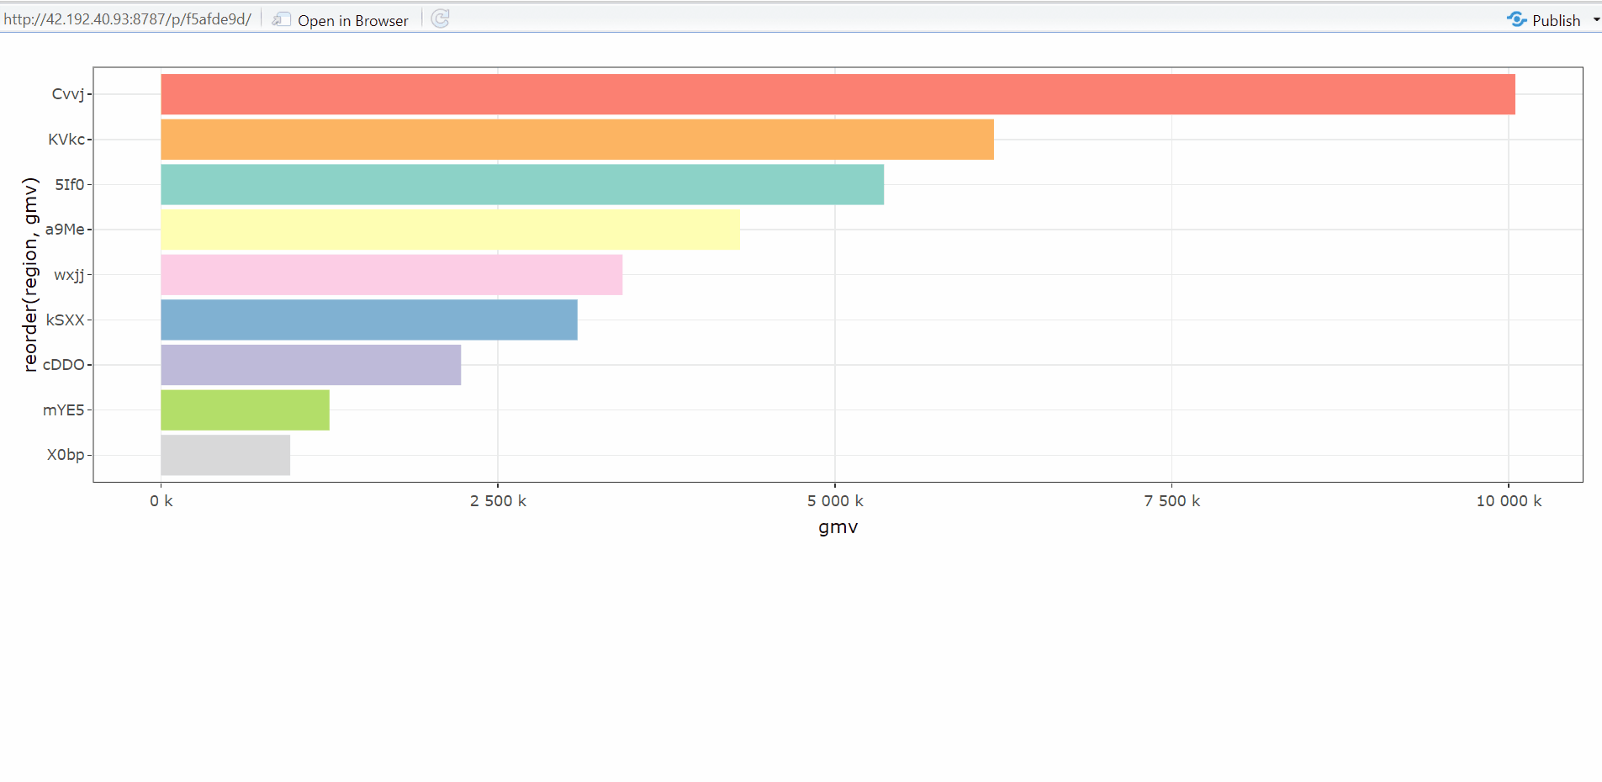Select the purple cDDO bar
Viewport: 1602px width, 782px height.
[x=310, y=365]
